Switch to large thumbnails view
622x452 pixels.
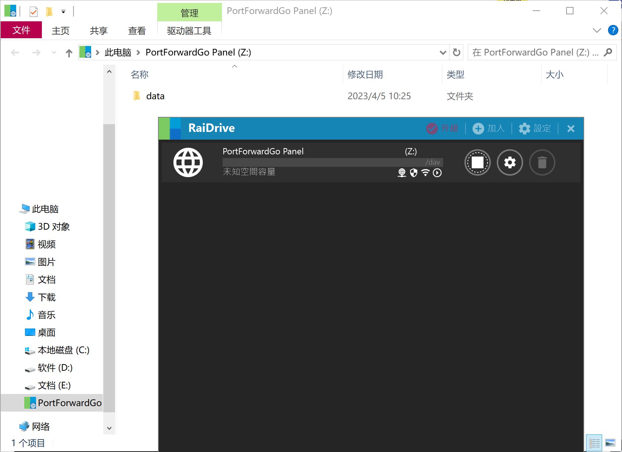[610, 443]
